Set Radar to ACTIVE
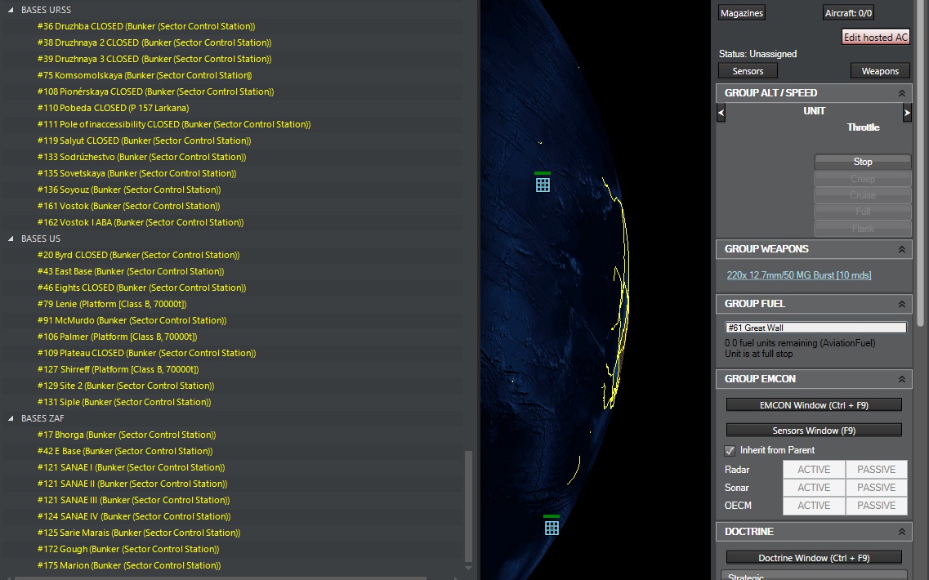 point(814,470)
